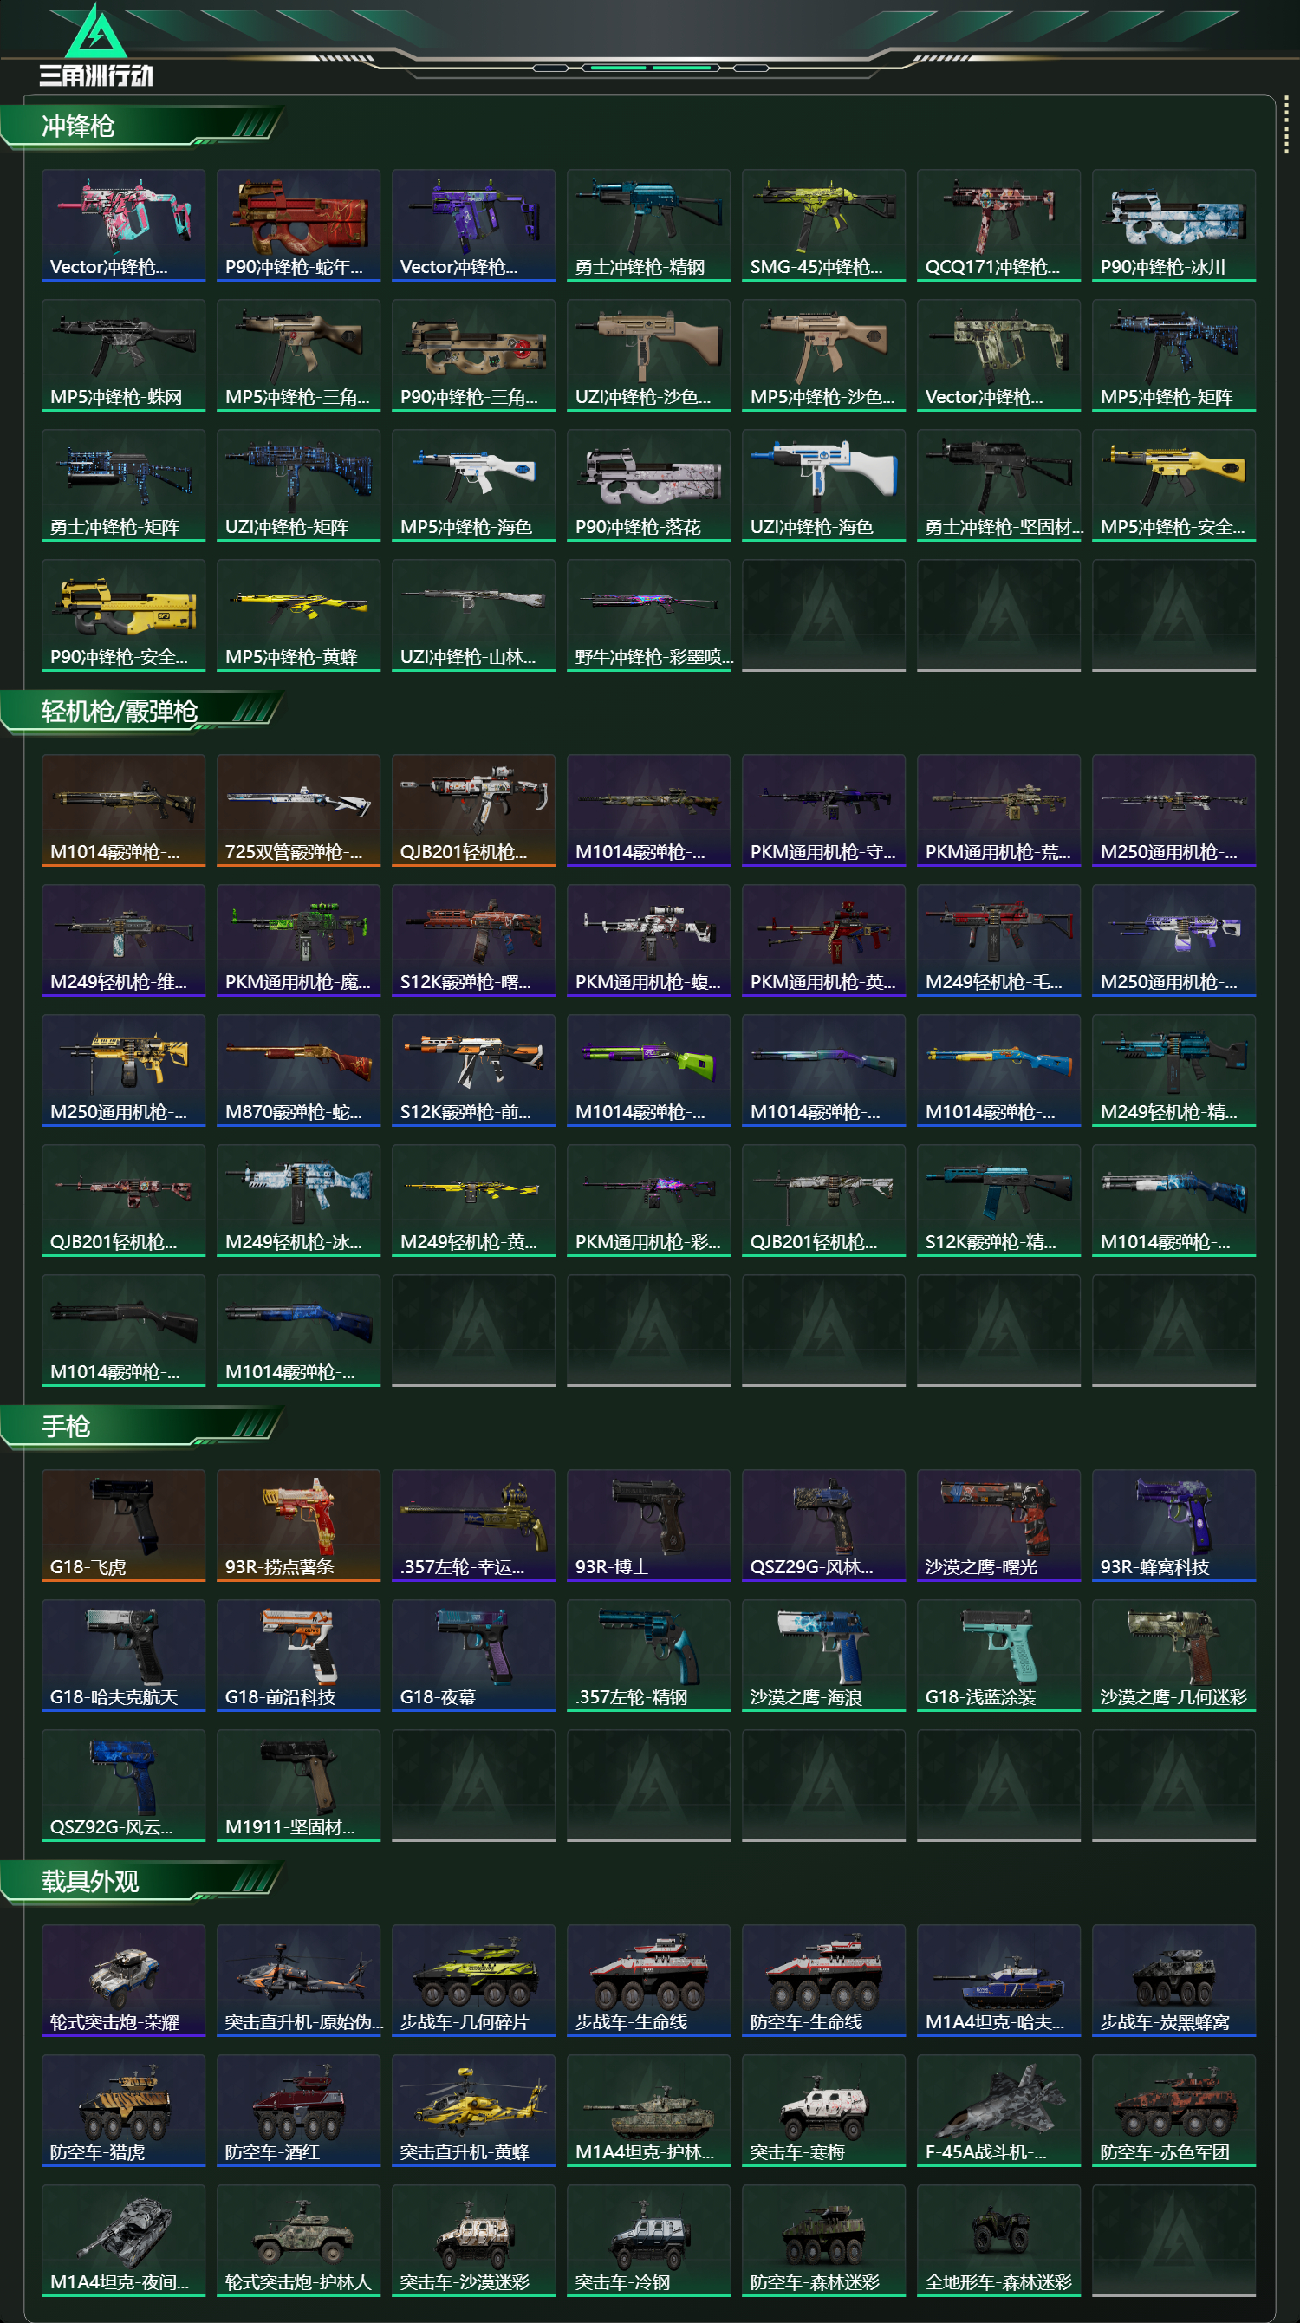This screenshot has height=2323, width=1300.
Task: Select the 沙漠之鹰-曙光 skin
Action: point(998,1525)
